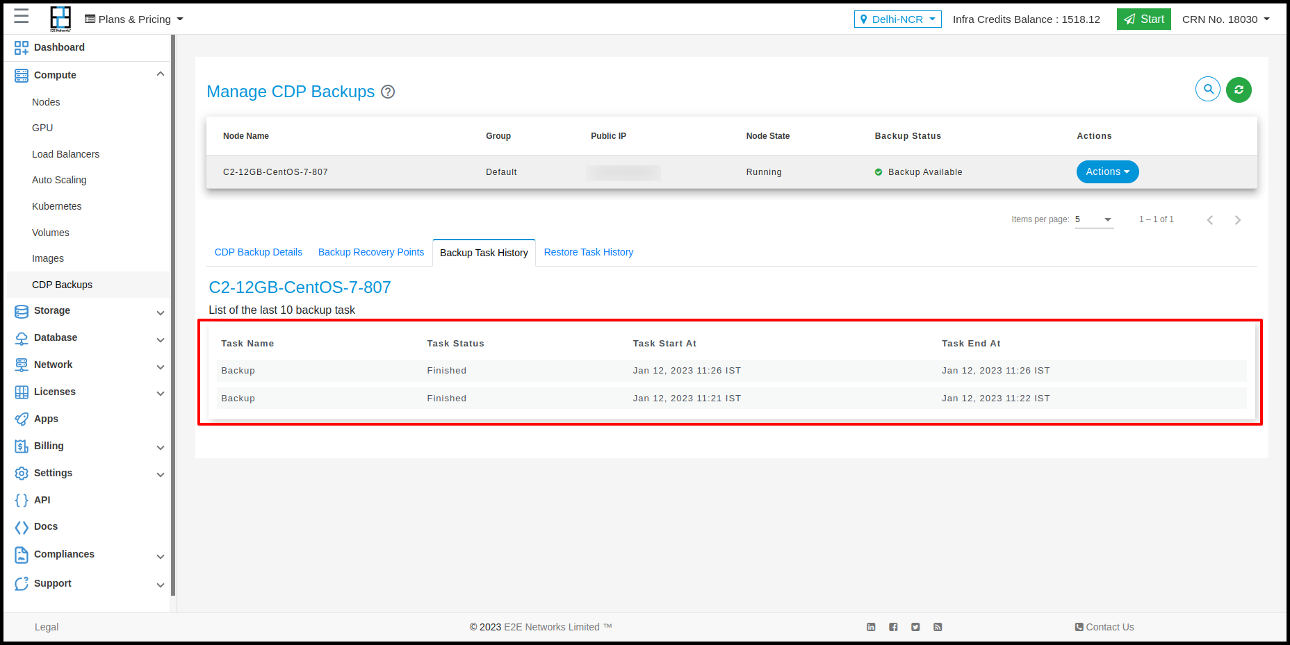Open Load Balancers in the sidebar
The width and height of the screenshot is (1290, 645).
[65, 154]
